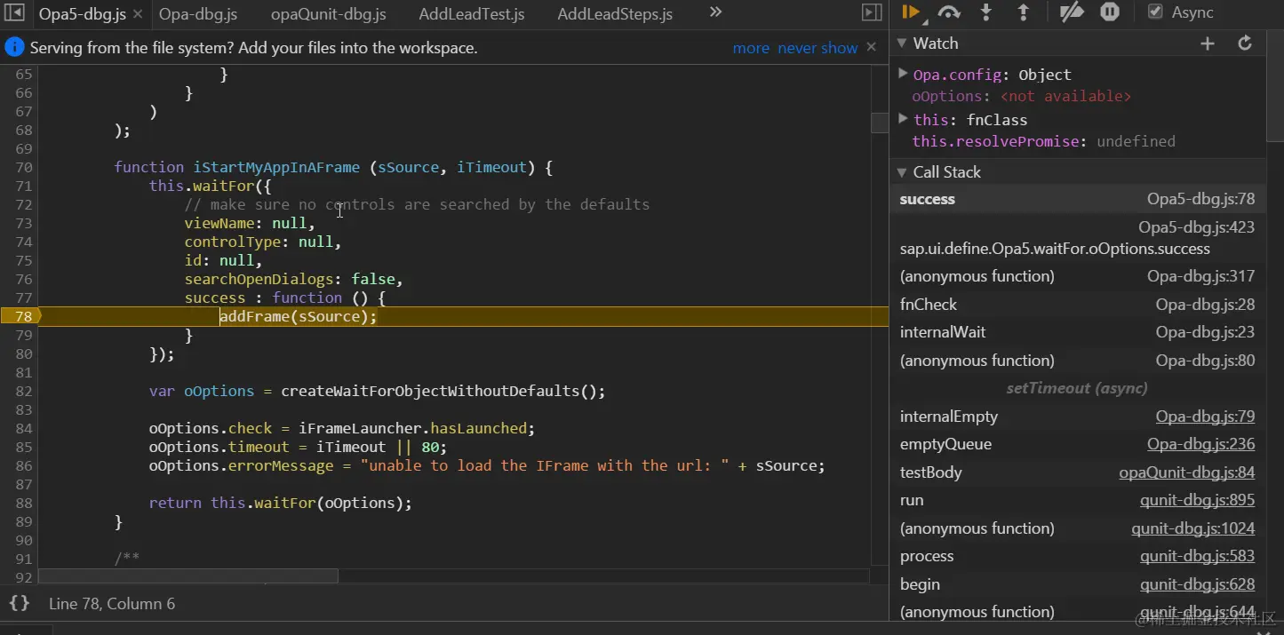The width and height of the screenshot is (1284, 635).
Task: Click the editor vertical scrollbar thumb
Action: pos(880,123)
